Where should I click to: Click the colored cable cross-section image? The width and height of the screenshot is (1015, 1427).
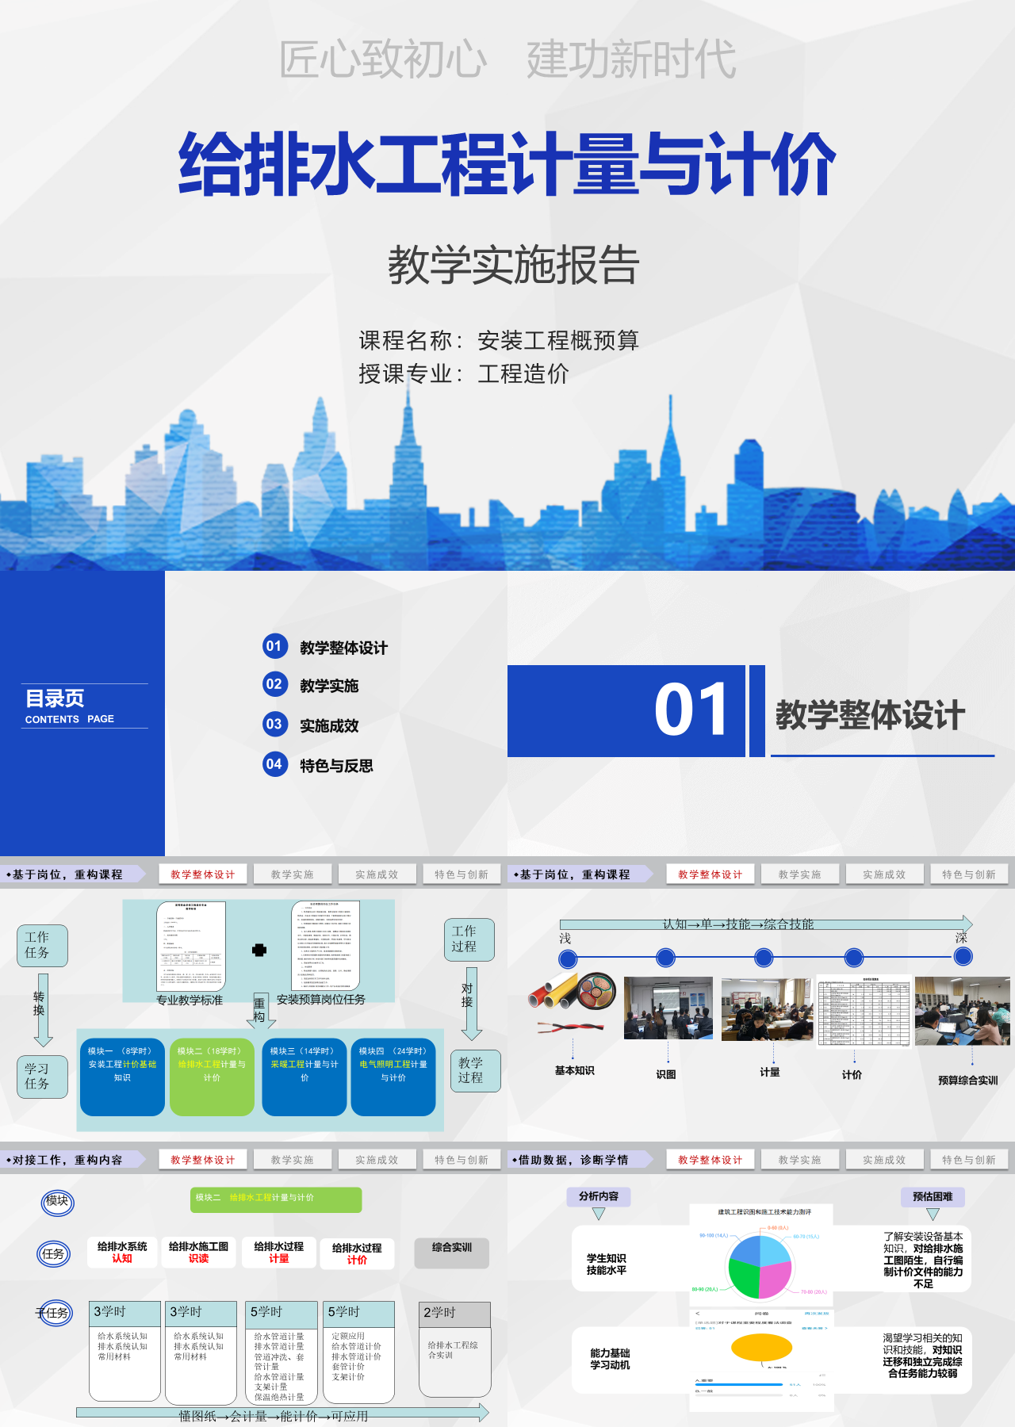click(596, 991)
